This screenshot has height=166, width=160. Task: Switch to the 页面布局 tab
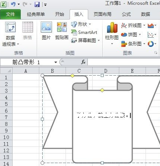103,14
